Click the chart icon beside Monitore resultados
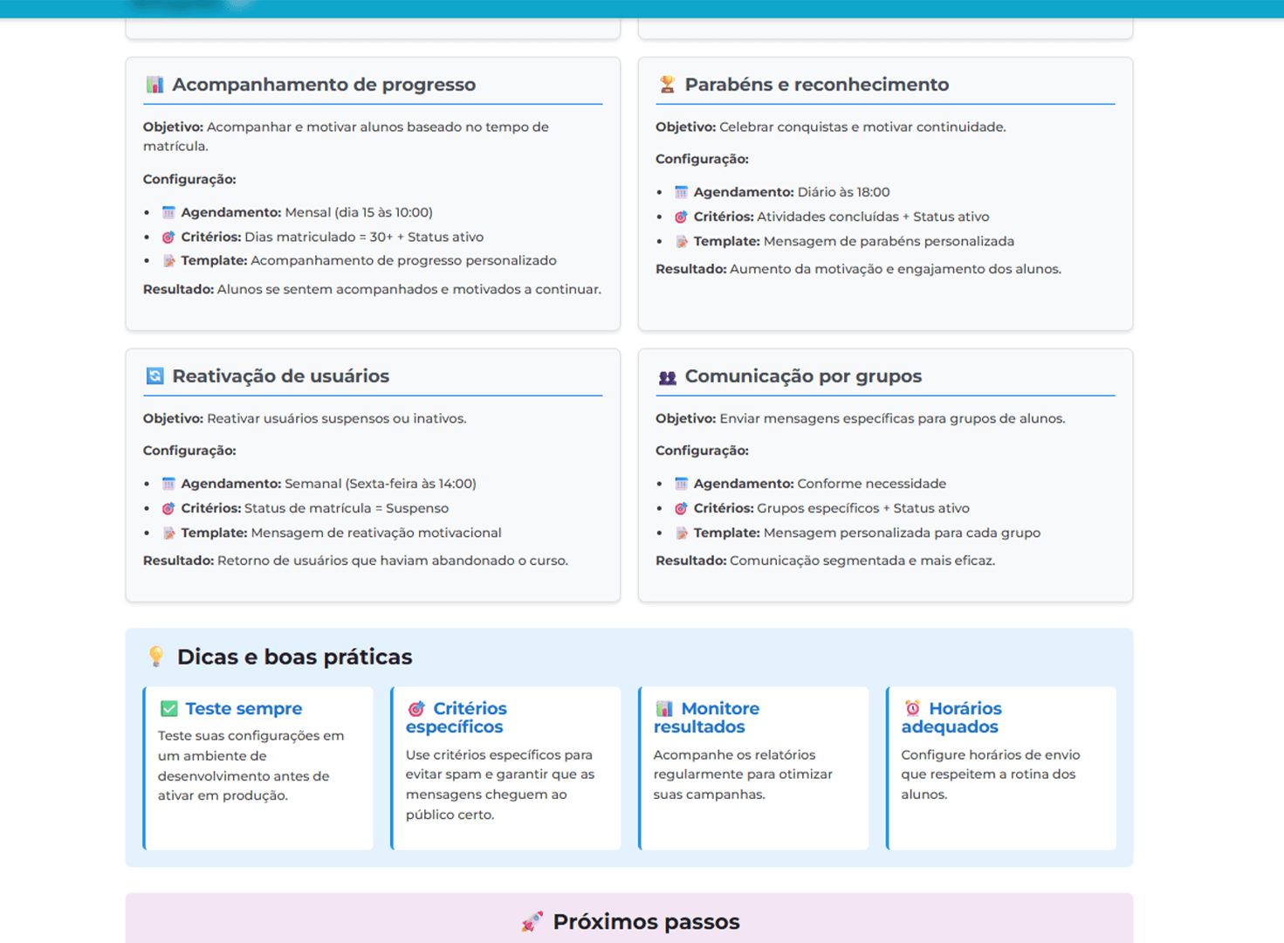The height and width of the screenshot is (943, 1284). (664, 709)
